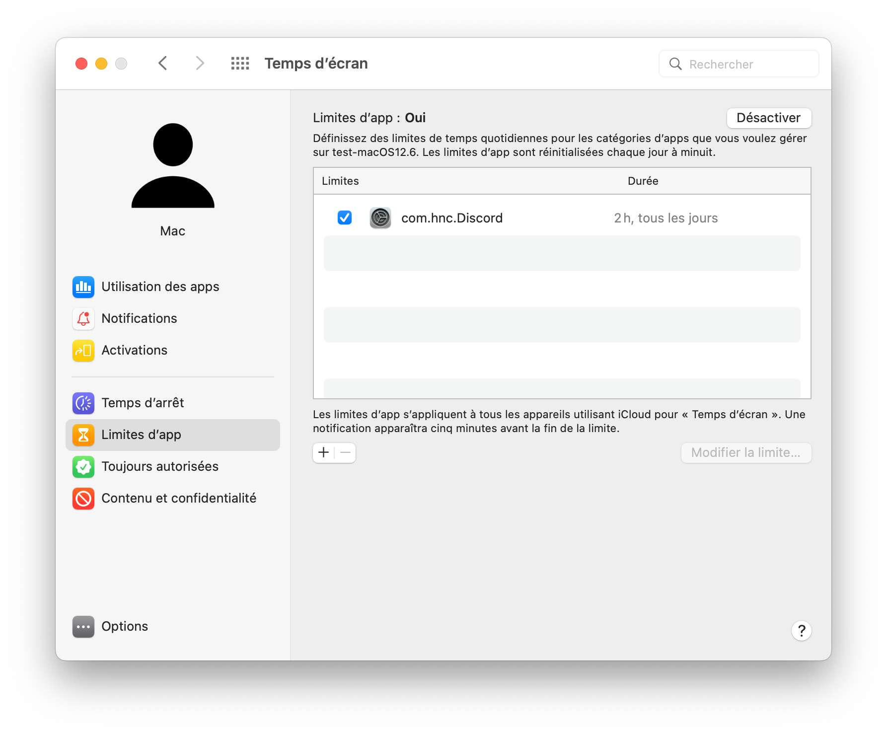Open Utilisation des apps section
This screenshot has width=887, height=734.
click(173, 287)
